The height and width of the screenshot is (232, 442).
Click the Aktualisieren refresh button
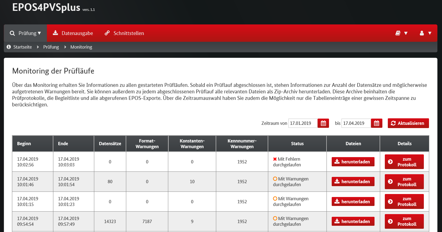tap(408, 123)
